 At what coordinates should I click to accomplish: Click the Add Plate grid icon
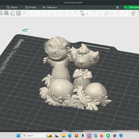click(x=6, y=13)
